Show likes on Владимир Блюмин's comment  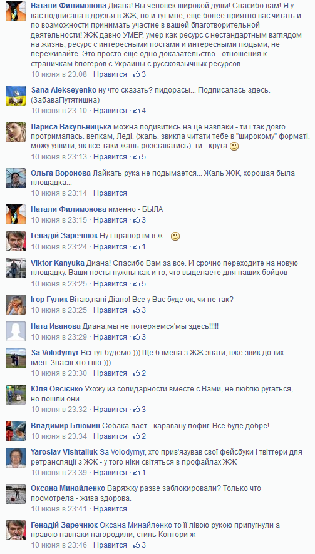[x=140, y=436]
